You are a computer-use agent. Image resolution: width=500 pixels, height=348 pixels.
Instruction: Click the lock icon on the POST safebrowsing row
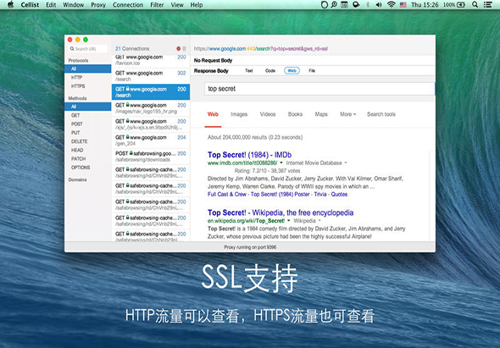pyautogui.click(x=131, y=153)
